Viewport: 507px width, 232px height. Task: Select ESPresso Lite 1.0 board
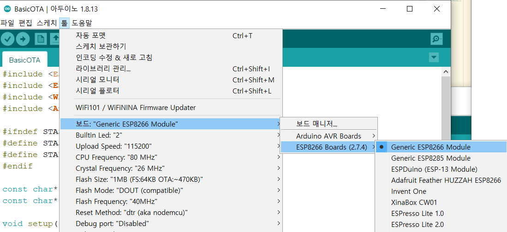pyautogui.click(x=441, y=213)
